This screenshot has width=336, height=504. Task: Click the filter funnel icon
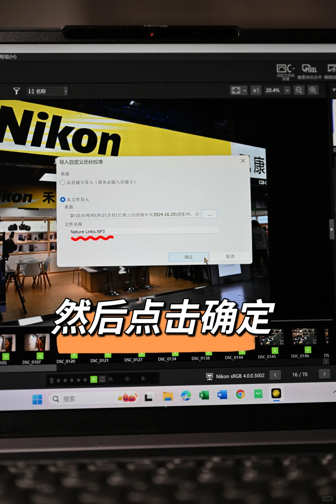[x=16, y=91]
